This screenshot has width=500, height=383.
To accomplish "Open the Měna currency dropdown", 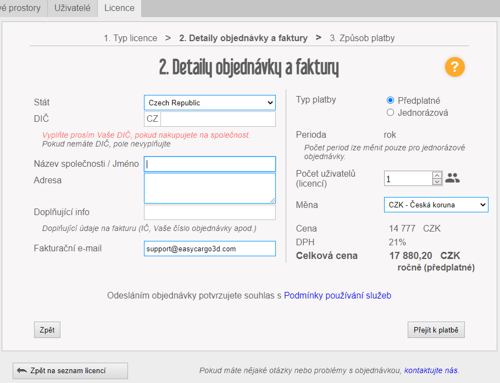I will tap(435, 205).
